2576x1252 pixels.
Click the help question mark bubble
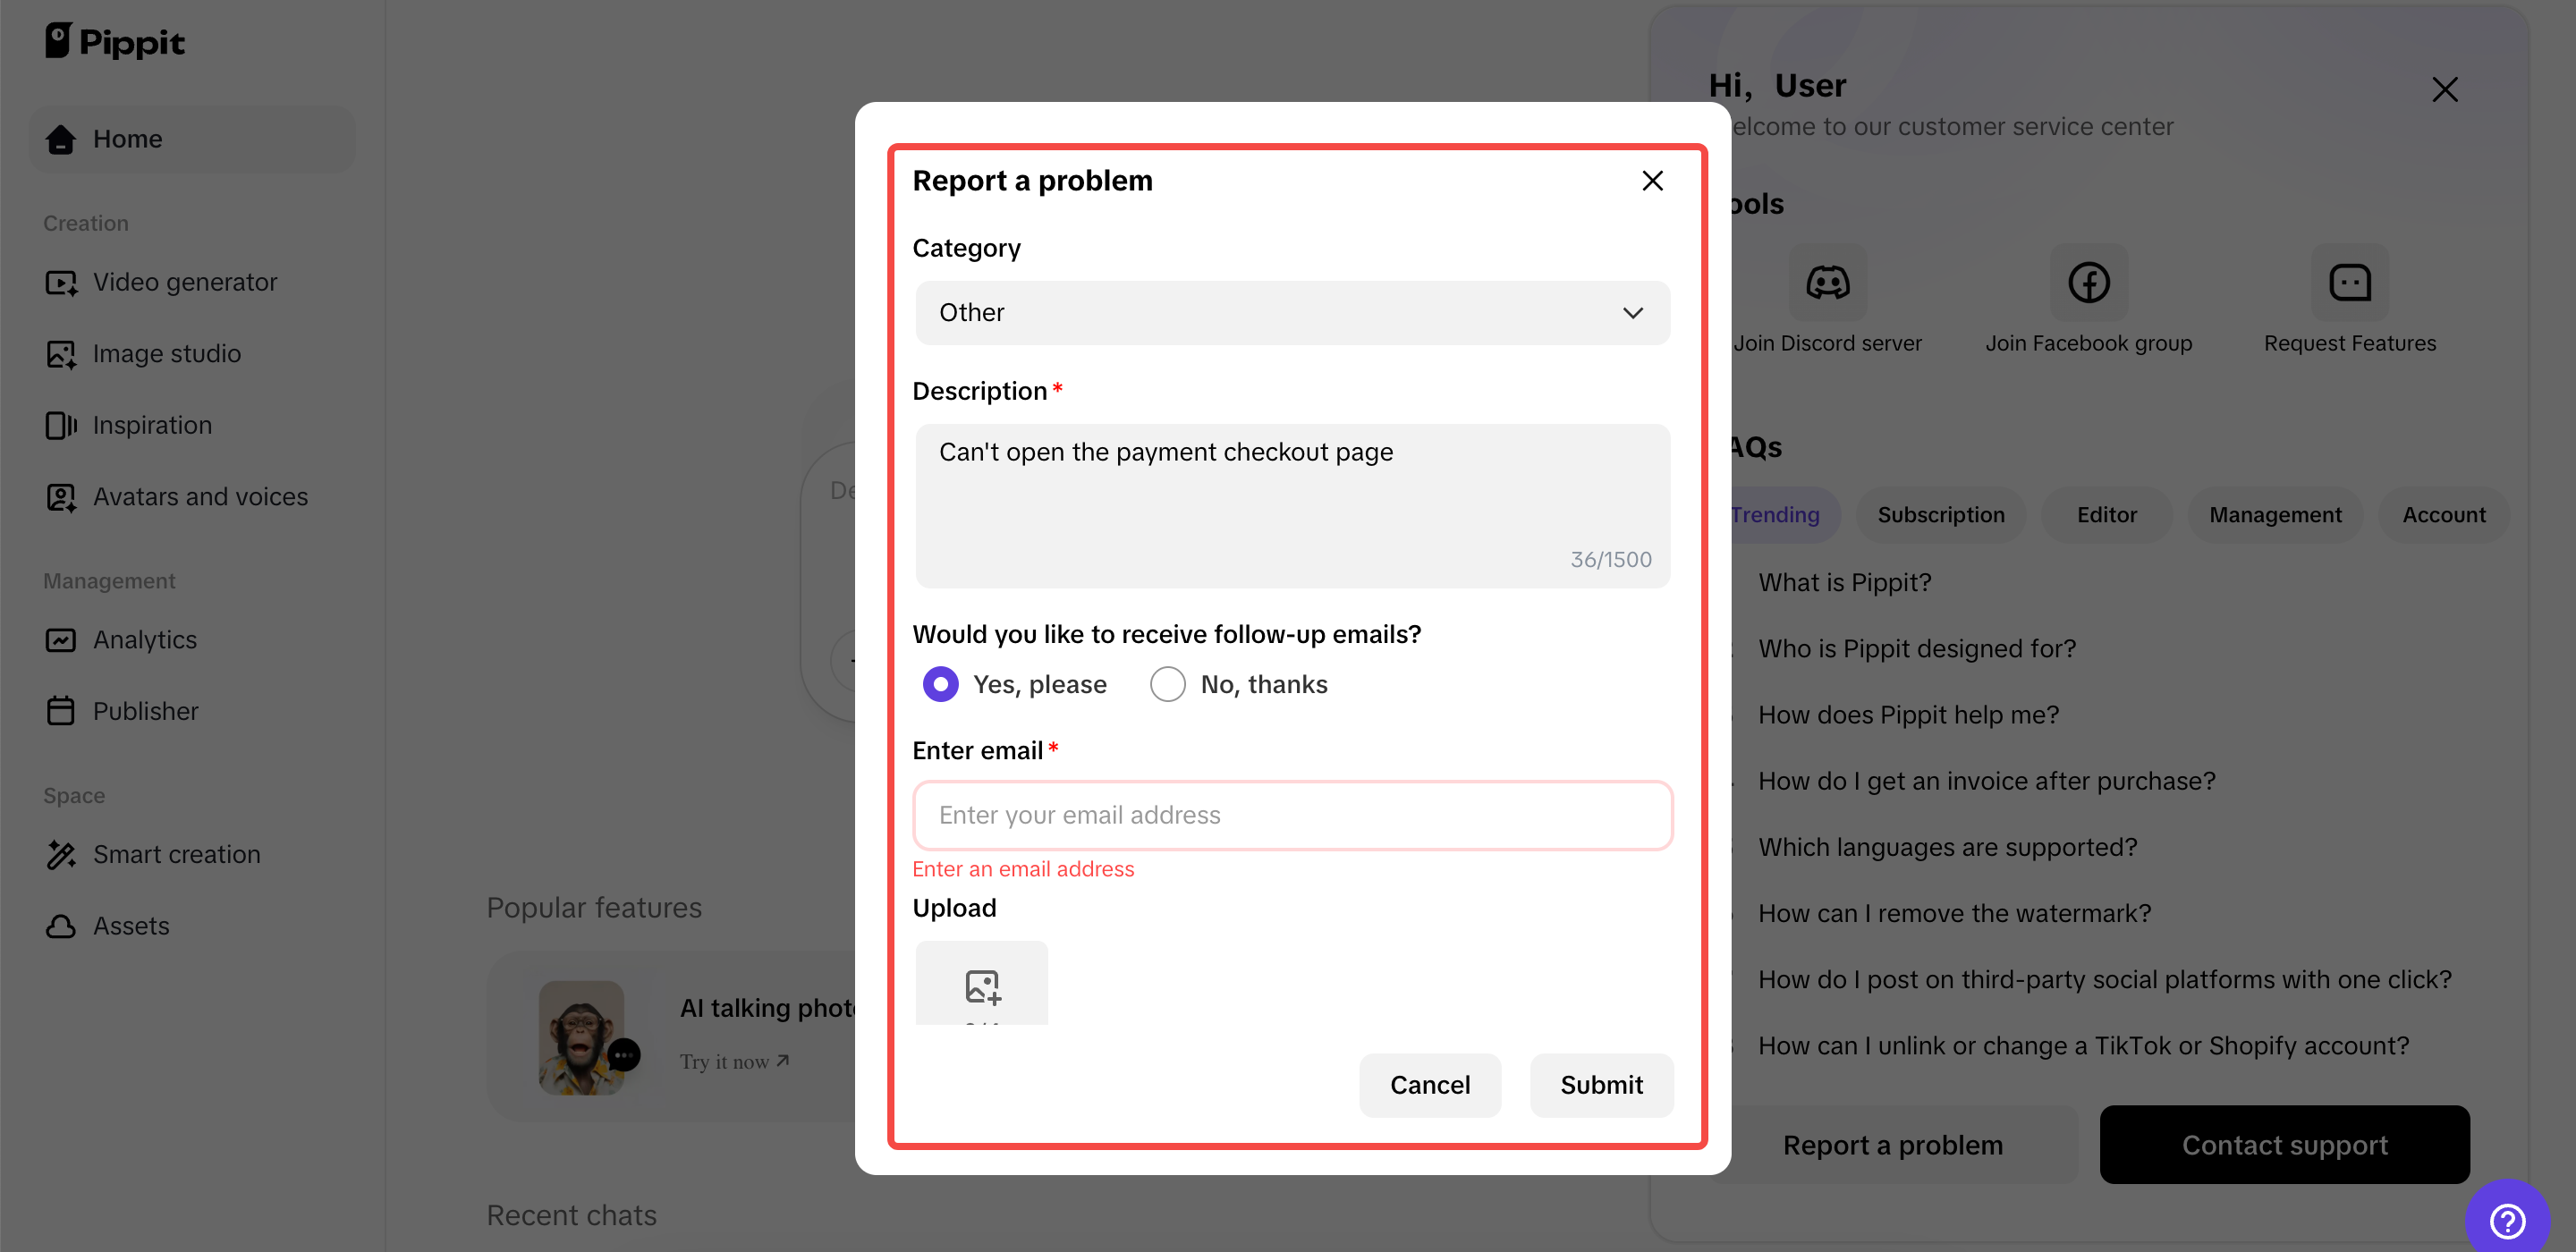coord(2507,1220)
